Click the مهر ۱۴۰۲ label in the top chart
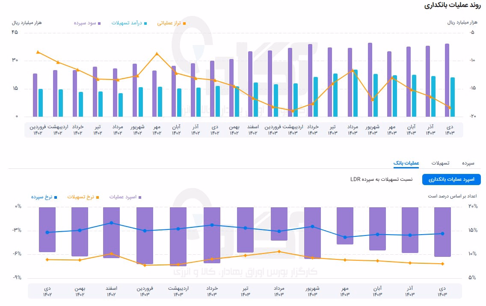 pos(157,130)
